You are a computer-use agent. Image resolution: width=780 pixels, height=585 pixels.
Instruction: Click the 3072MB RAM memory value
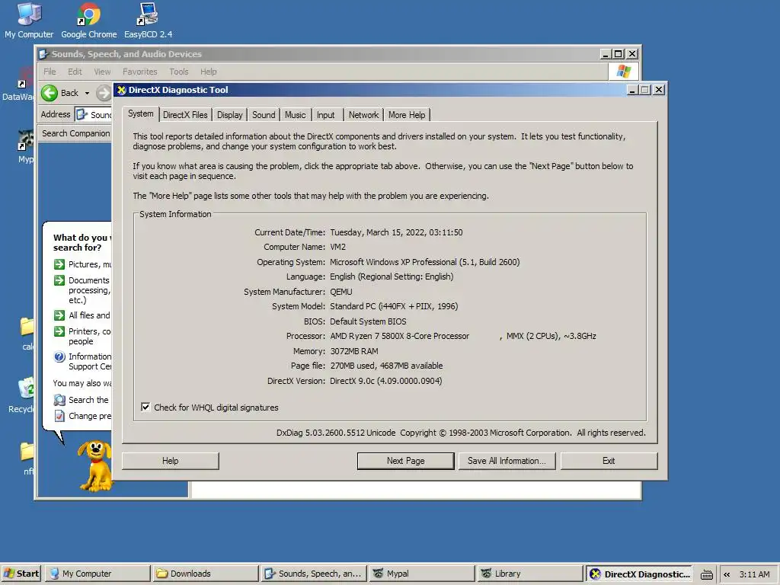point(353,351)
